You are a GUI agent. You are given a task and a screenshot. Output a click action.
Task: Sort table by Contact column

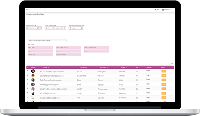point(45,67)
